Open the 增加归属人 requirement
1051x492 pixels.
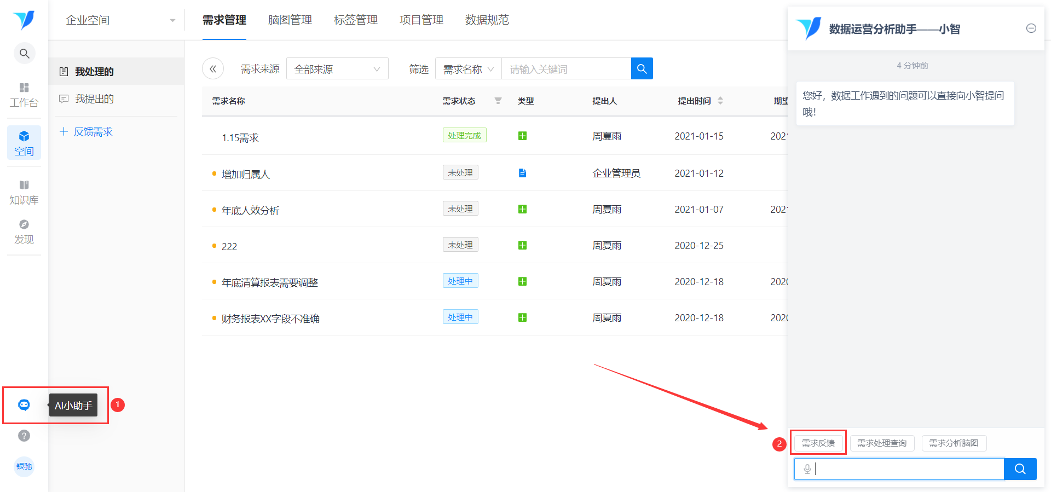tap(246, 175)
